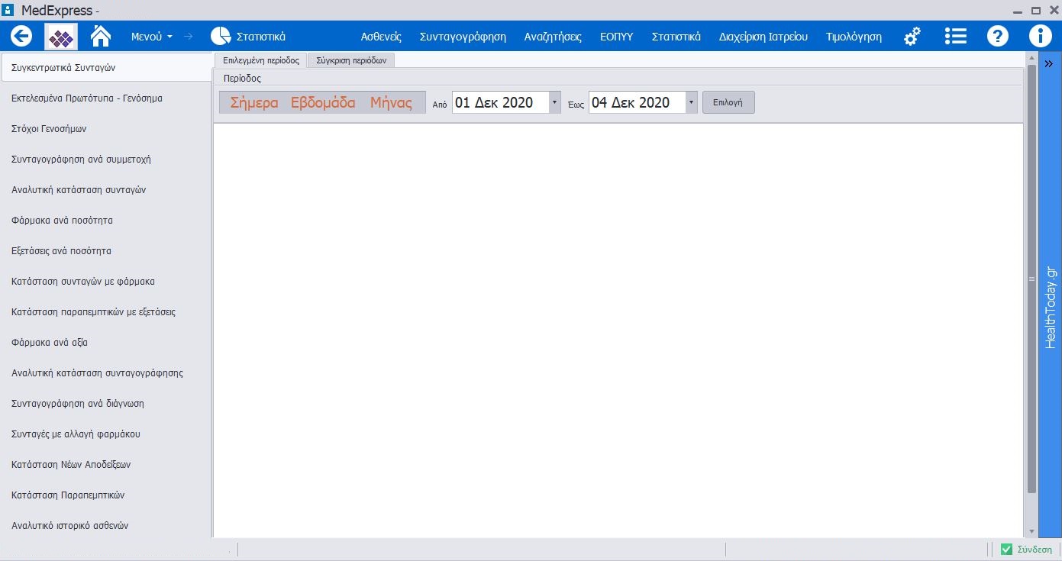Select Αναλυτική κατάσταση συνταγών report
1062x561 pixels.
[105, 189]
